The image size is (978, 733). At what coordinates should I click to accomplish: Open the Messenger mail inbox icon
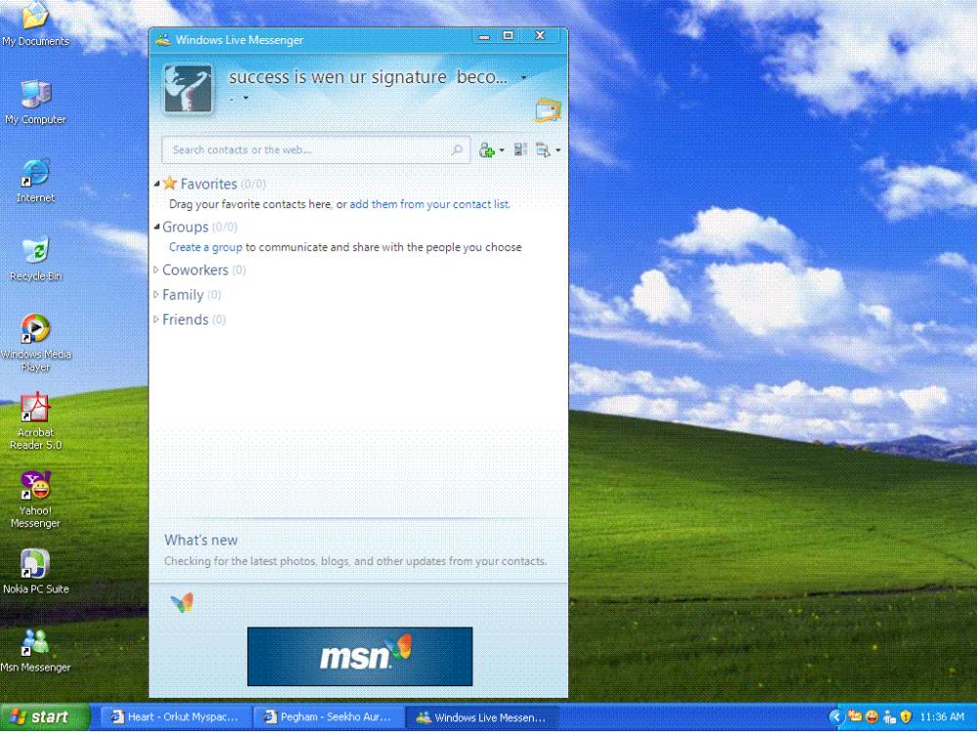(548, 110)
